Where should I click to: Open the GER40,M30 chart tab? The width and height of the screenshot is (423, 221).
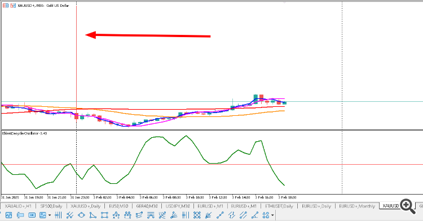click(147, 206)
